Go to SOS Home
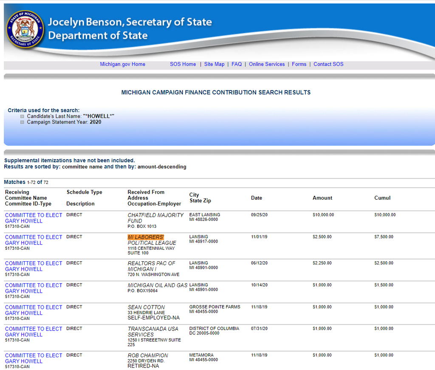This screenshot has height=370, width=435. [183, 64]
